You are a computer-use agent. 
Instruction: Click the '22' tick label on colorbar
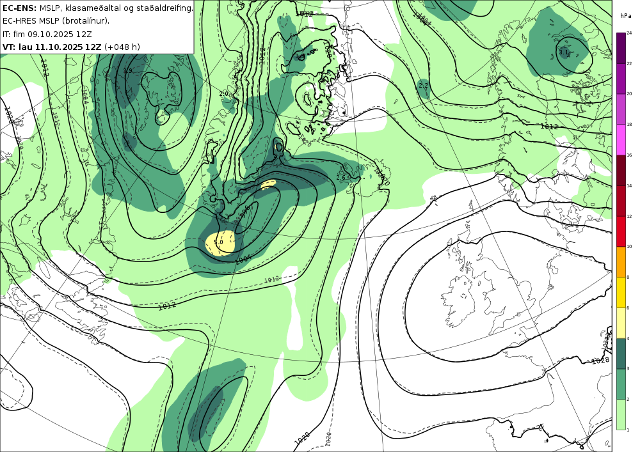[x=629, y=63]
